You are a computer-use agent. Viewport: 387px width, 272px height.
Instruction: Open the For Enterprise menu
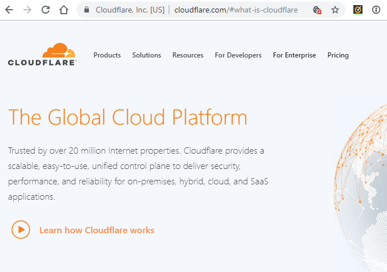(x=295, y=55)
